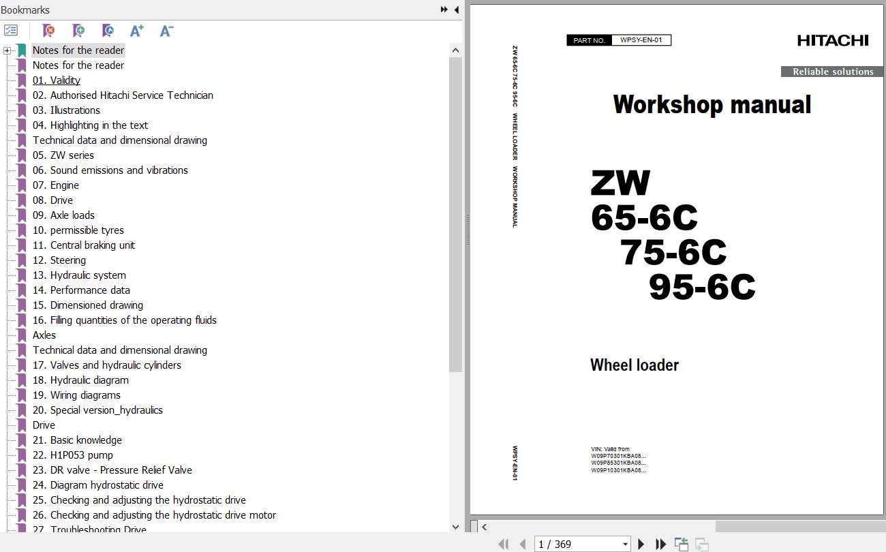Go to 24. Diagram hydrostatic drive
This screenshot has height=552, width=886.
(98, 485)
